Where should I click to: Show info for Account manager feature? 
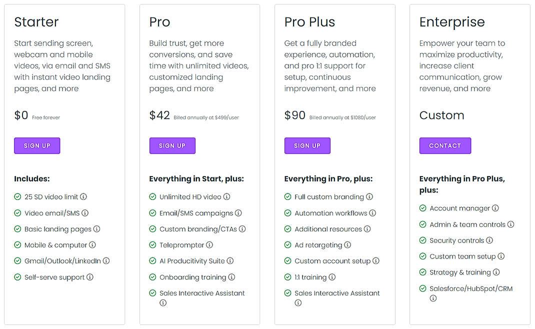click(x=495, y=208)
